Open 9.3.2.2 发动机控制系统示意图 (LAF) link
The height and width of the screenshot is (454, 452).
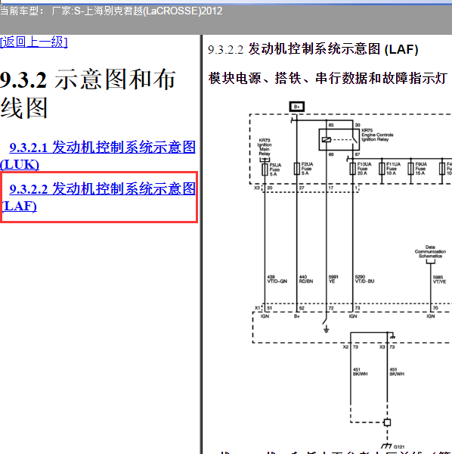click(98, 197)
